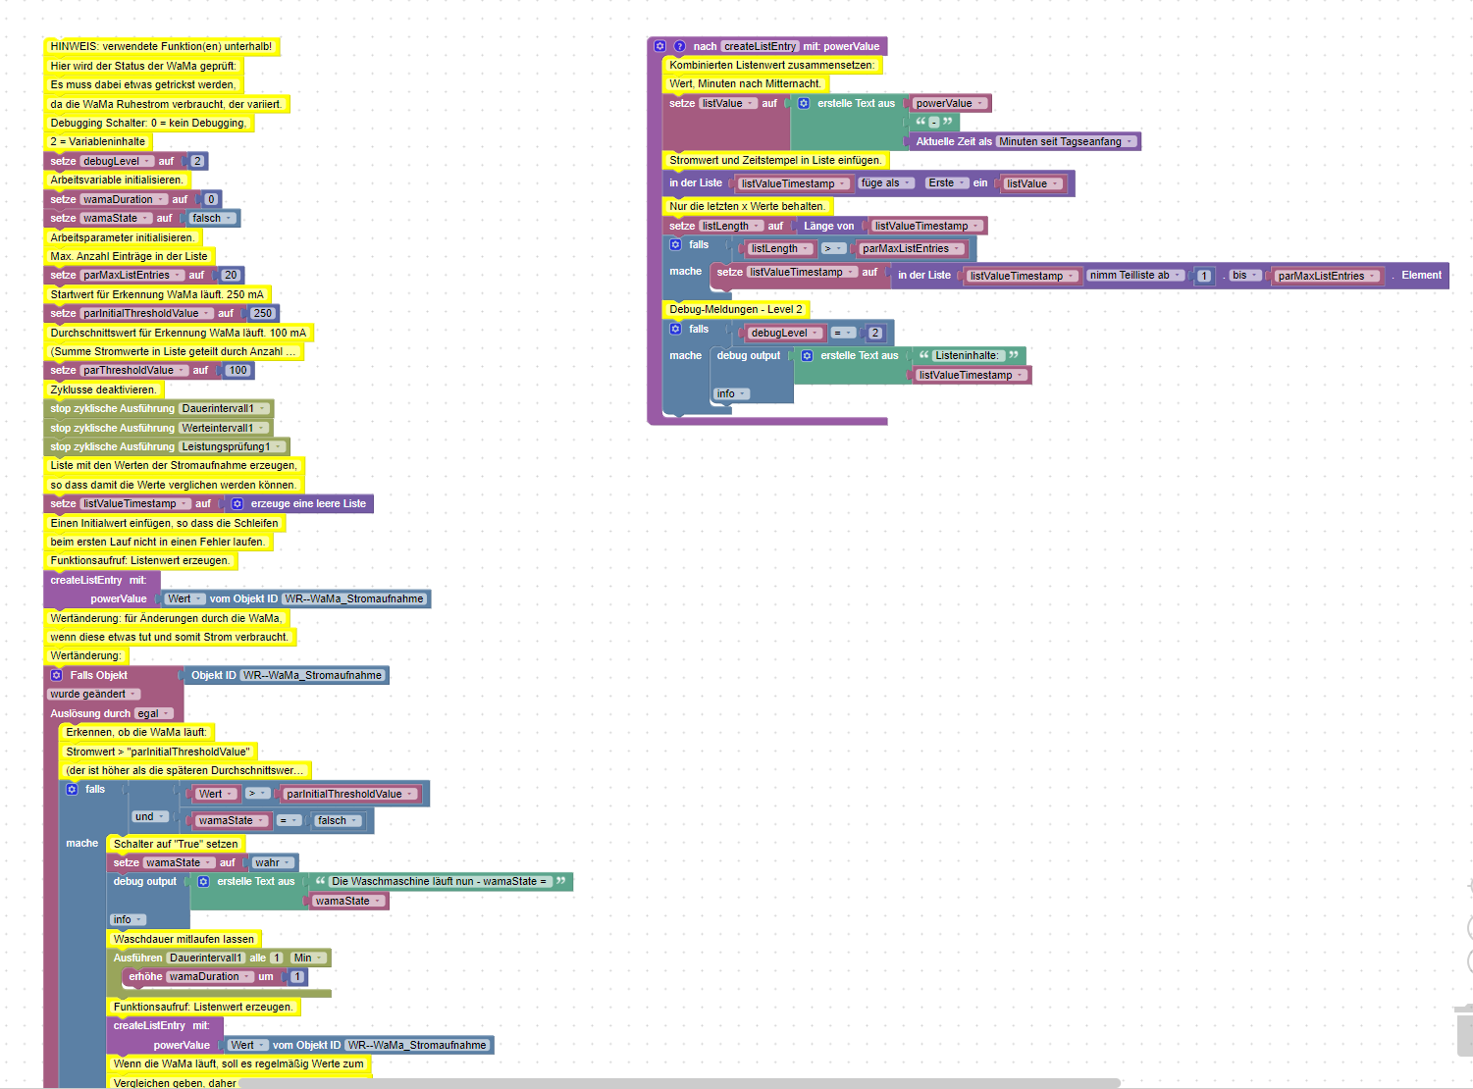The width and height of the screenshot is (1473, 1089).
Task: Edit number 0 in setze wamaDuration block
Action: coord(211,199)
